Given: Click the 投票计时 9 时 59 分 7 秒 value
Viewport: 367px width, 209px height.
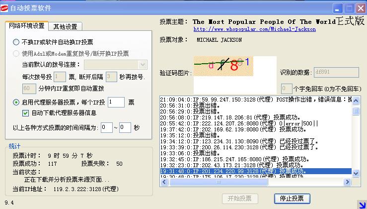Looking at the screenshot, I should pyautogui.click(x=70, y=156).
